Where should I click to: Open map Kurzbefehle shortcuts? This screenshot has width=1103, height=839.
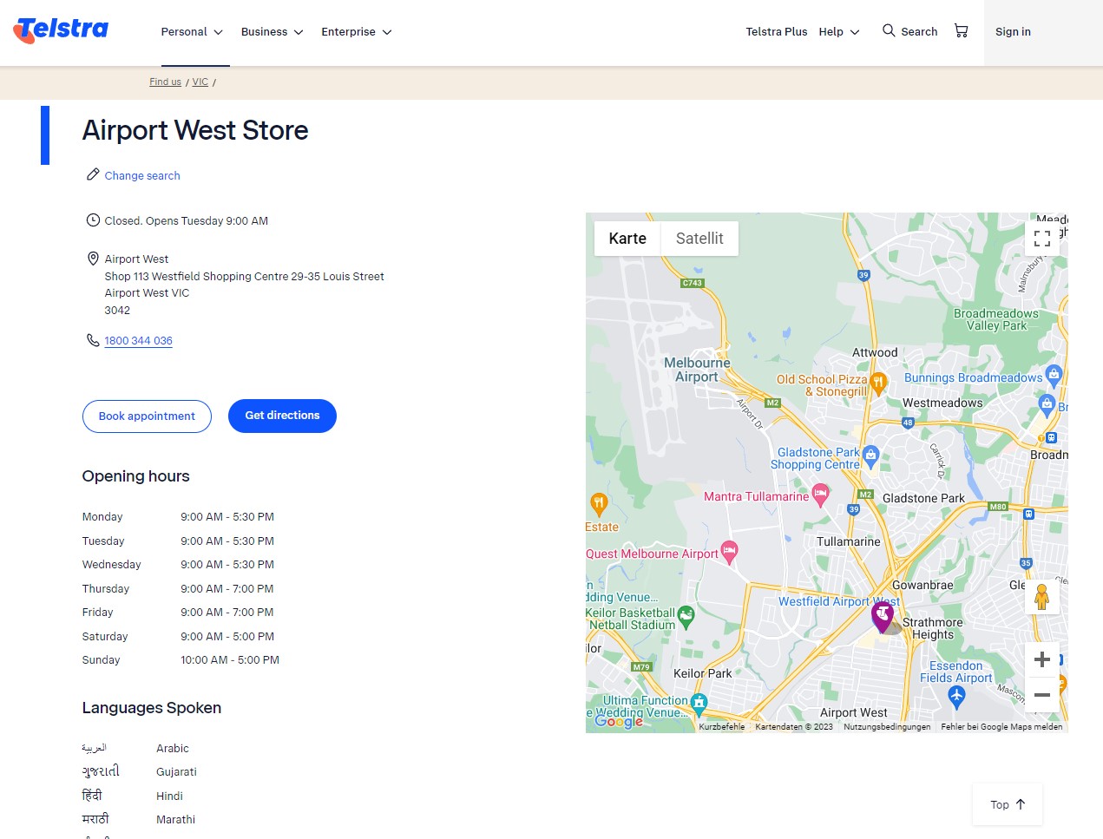(x=722, y=727)
